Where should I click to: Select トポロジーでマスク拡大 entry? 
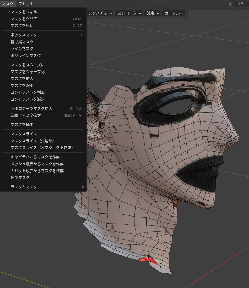[32, 109]
